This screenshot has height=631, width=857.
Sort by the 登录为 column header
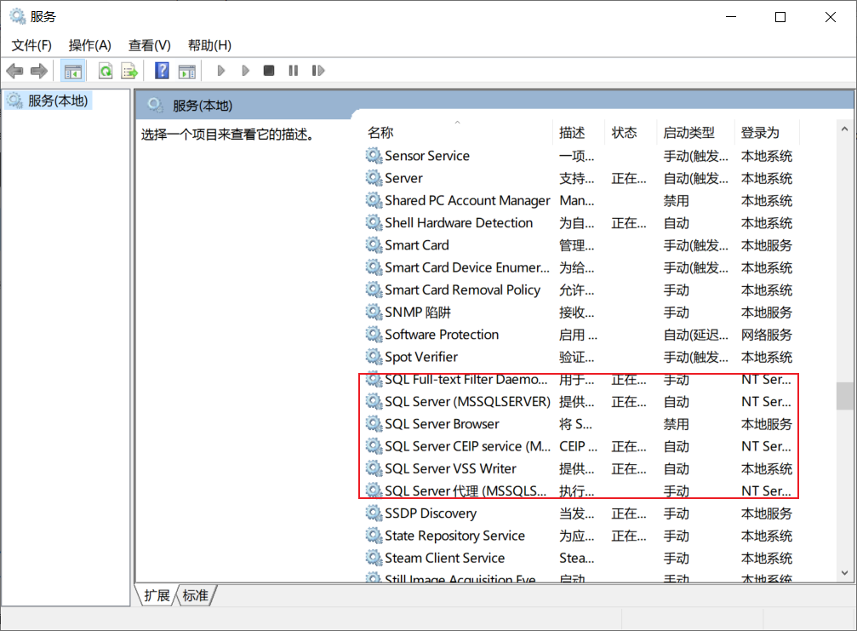click(766, 133)
